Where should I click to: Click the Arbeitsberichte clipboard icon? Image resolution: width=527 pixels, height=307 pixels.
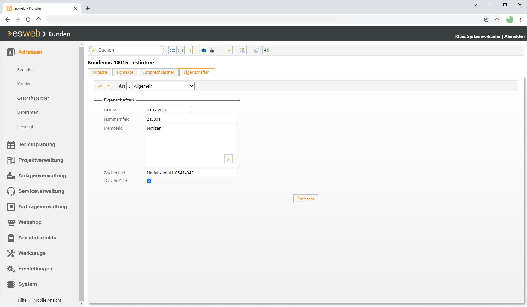11,238
